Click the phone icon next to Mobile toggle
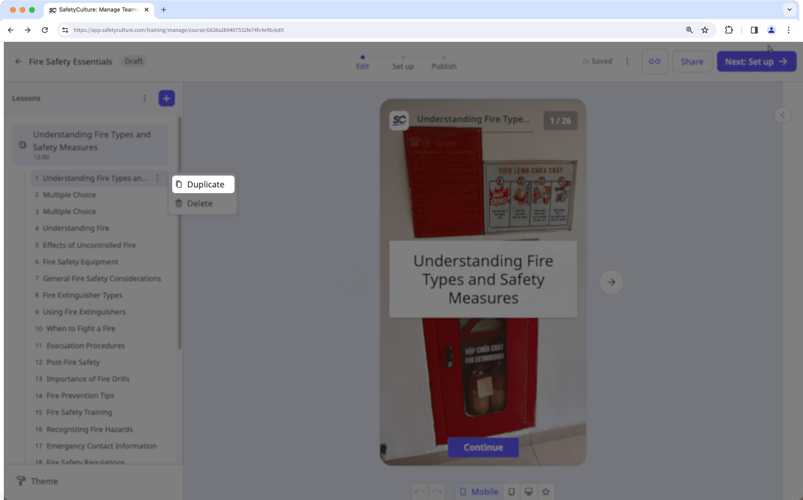 [512, 491]
